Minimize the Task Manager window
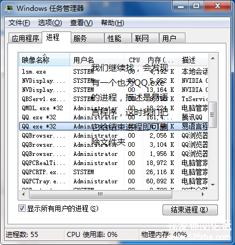Image resolution: width=235 pixels, height=245 pixels. point(181,6)
